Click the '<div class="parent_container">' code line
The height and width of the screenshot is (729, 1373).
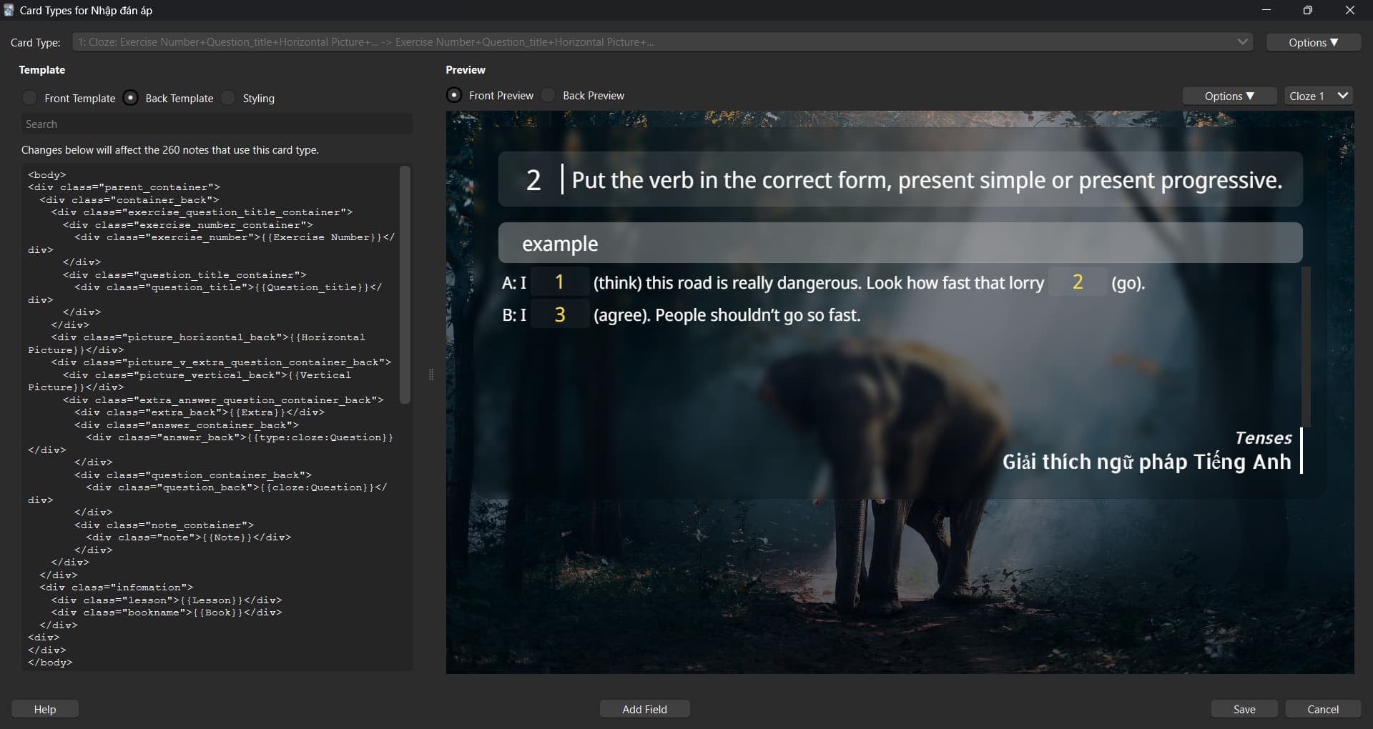tap(124, 187)
